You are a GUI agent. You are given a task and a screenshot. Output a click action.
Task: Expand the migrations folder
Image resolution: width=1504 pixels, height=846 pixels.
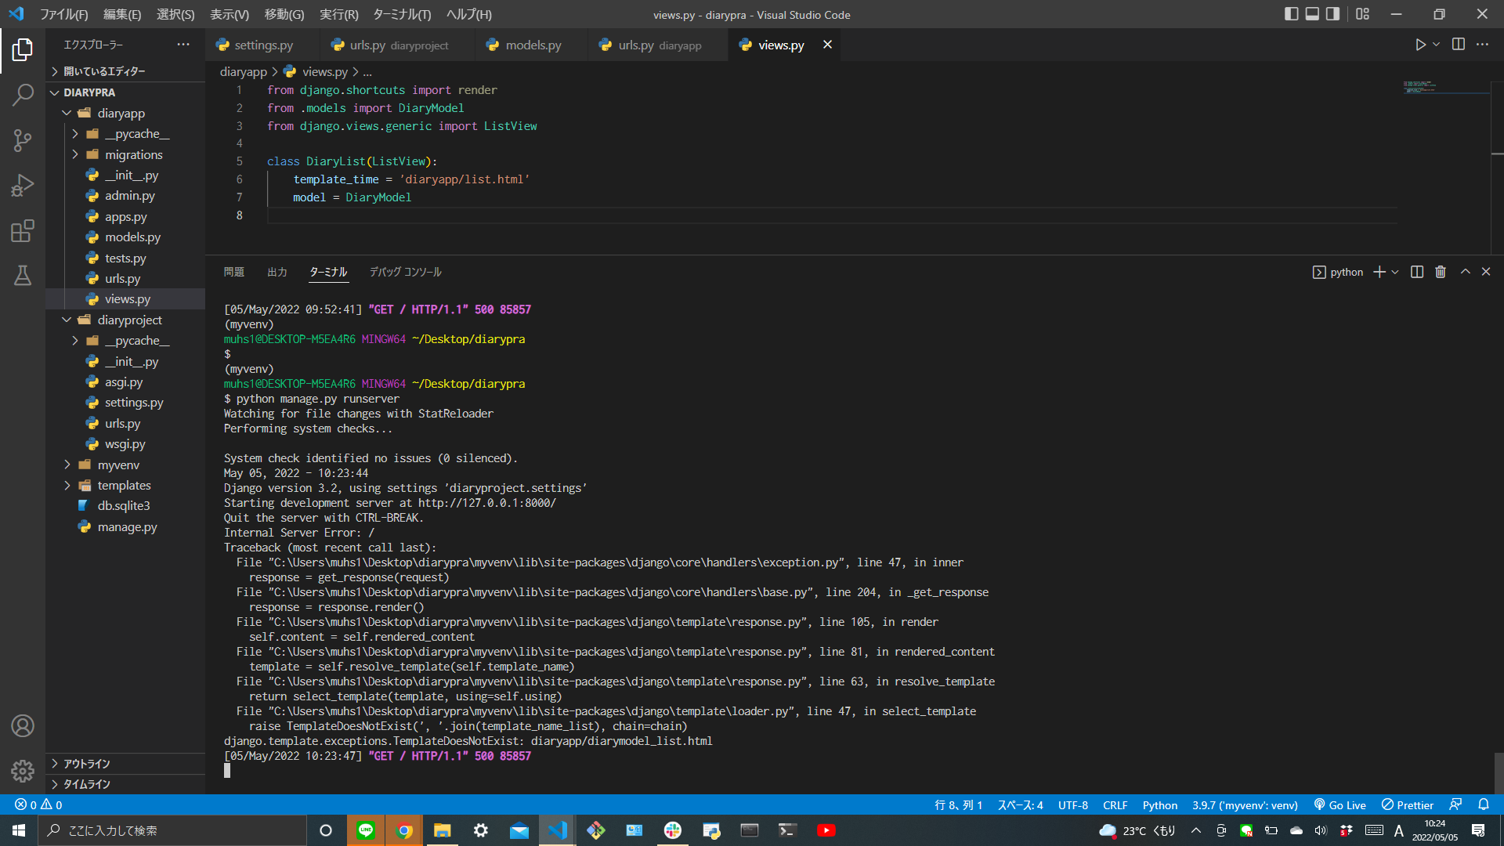pyautogui.click(x=125, y=154)
